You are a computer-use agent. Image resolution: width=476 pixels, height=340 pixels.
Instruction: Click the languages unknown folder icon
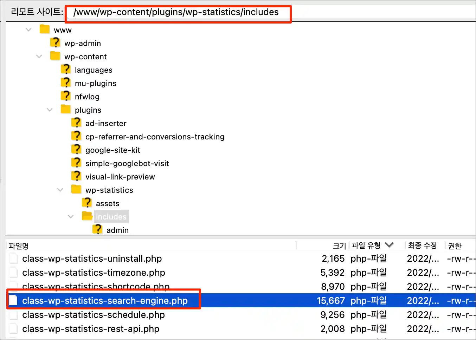click(66, 69)
